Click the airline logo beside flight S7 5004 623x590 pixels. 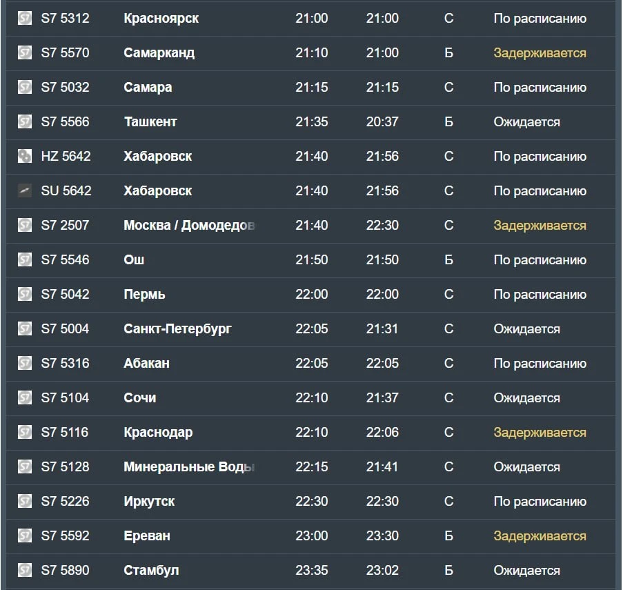[x=25, y=328]
